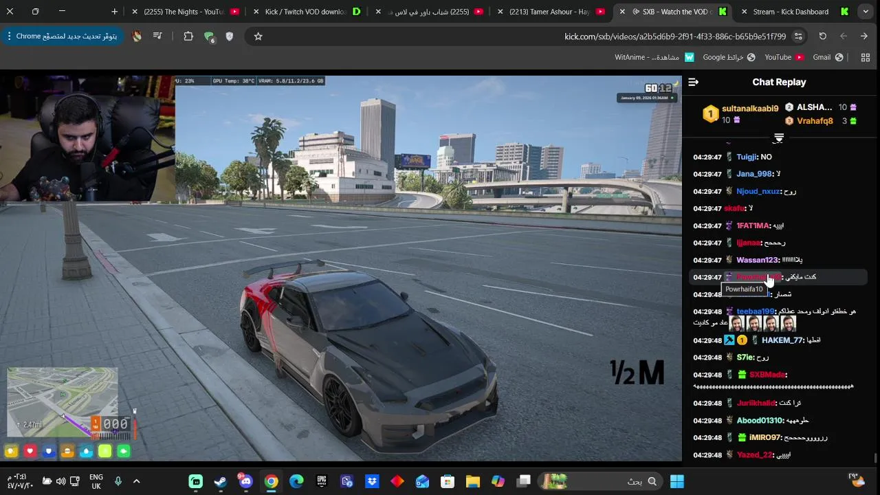Open ENG UK language switcher
The width and height of the screenshot is (880, 495).
pos(96,481)
